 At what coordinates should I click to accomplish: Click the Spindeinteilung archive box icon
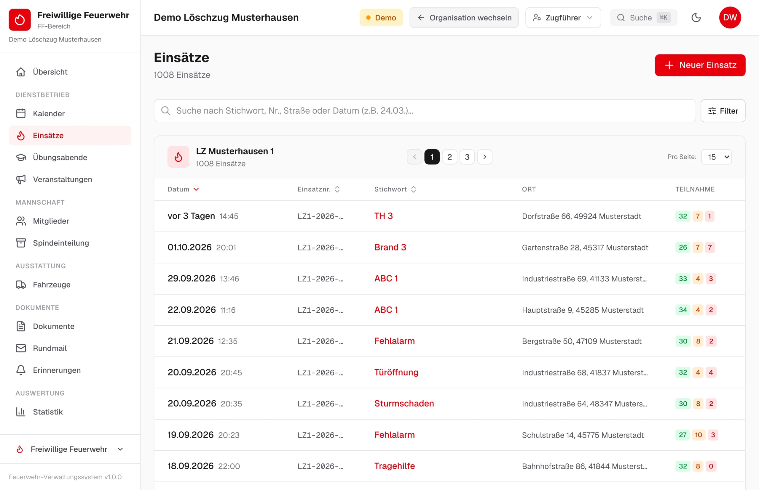[21, 243]
